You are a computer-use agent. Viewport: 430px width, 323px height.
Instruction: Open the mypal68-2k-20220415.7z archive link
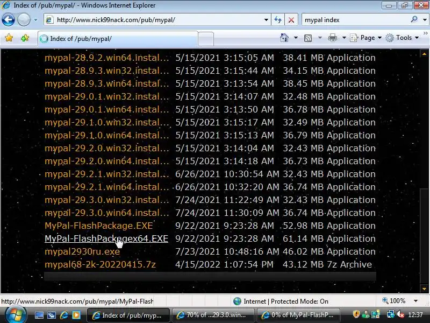coord(100,264)
